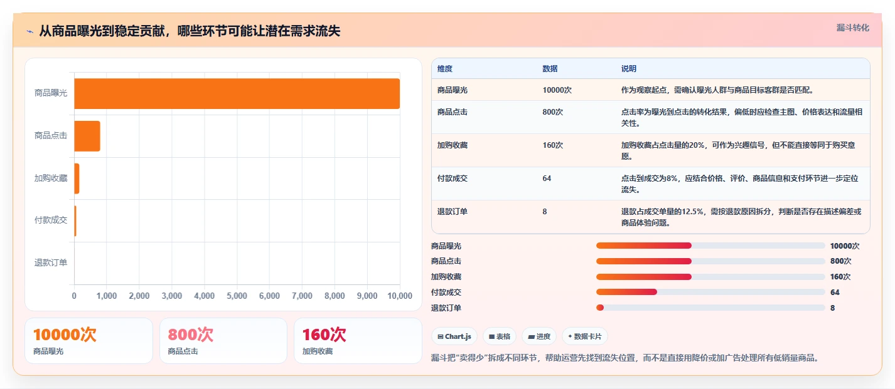Click the table value 10000次
The height and width of the screenshot is (389, 895).
coord(557,90)
